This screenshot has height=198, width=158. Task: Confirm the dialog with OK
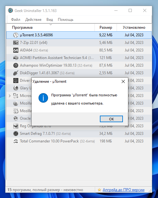pyautogui.click(x=111, y=119)
